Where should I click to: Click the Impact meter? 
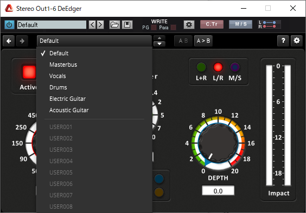tap(278, 125)
